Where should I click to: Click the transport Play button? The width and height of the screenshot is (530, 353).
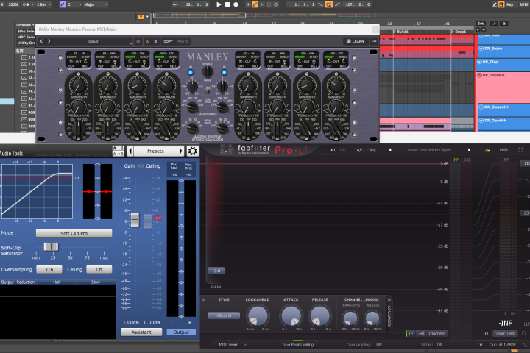click(x=219, y=4)
